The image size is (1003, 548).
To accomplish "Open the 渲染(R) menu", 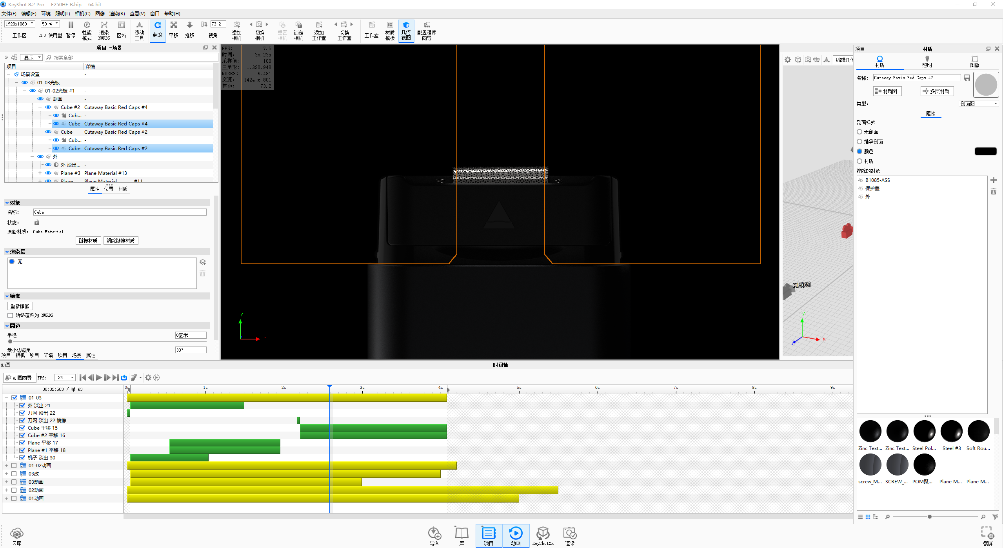I will pyautogui.click(x=116, y=14).
